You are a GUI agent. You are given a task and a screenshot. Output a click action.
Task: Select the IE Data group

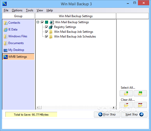(18, 29)
